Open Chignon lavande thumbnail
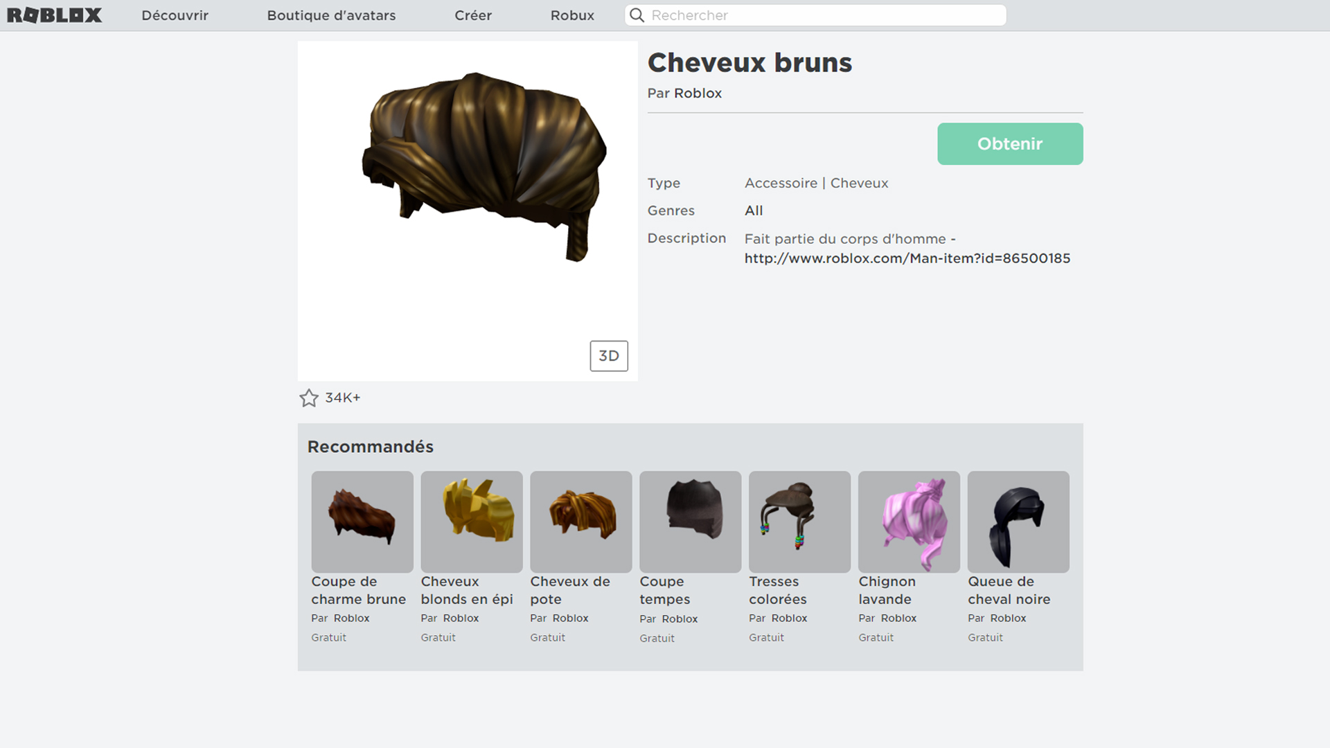Viewport: 1330px width, 748px height. (910, 522)
